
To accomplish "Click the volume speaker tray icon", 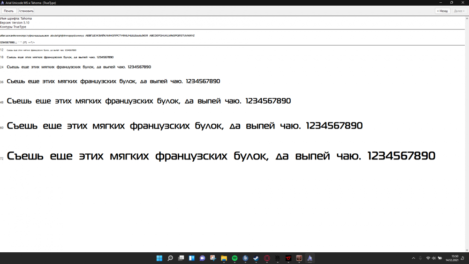I will [x=433, y=258].
